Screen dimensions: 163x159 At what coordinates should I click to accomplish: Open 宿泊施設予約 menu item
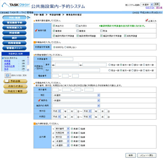pos(14,23)
